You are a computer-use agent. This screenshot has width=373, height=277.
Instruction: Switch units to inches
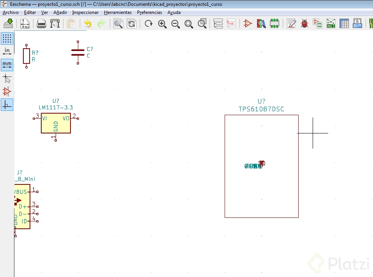7,51
